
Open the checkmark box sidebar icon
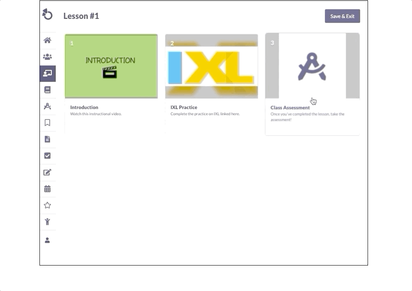click(x=47, y=156)
